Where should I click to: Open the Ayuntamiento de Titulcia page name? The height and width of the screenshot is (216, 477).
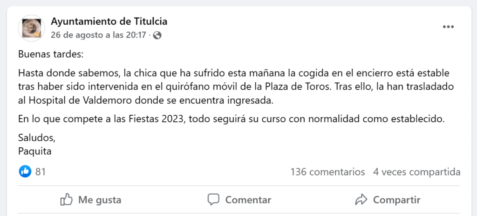click(109, 21)
